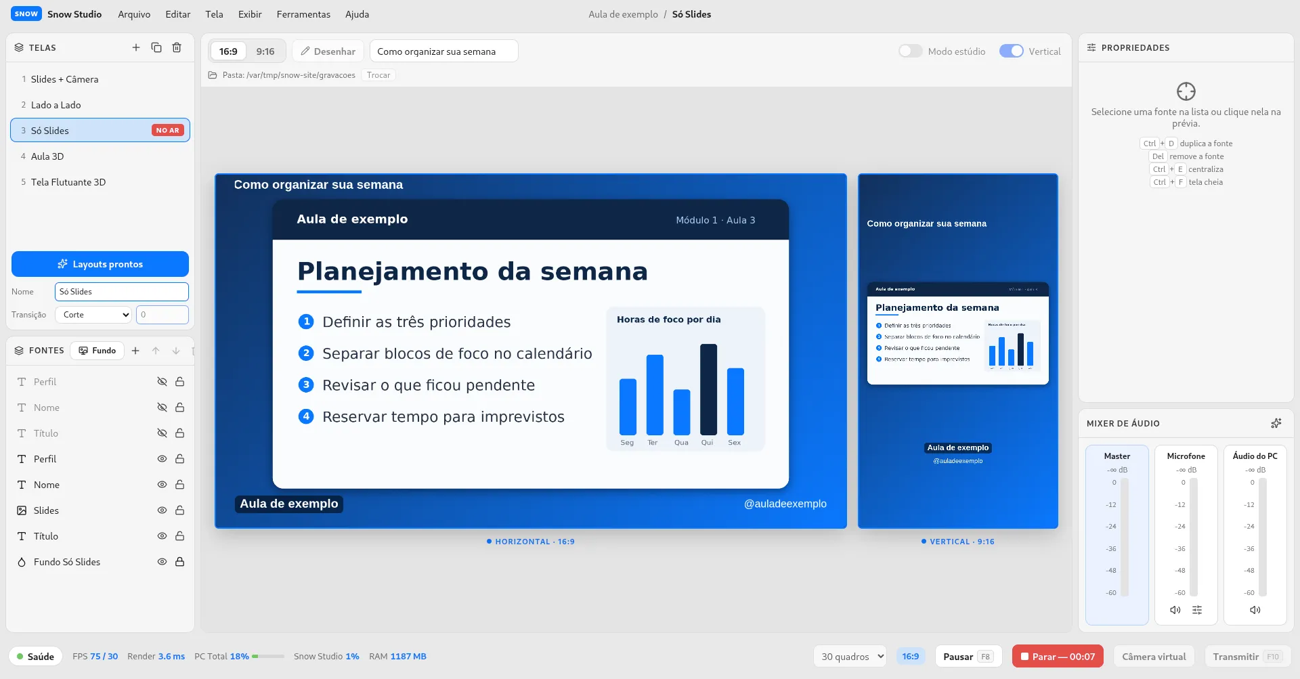Stop recording with Parar button
This screenshot has height=679, width=1300.
[x=1058, y=657]
